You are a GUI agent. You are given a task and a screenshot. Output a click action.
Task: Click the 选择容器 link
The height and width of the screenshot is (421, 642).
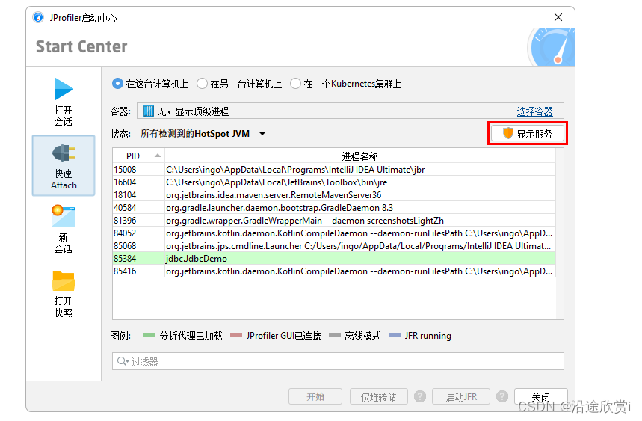click(x=534, y=111)
